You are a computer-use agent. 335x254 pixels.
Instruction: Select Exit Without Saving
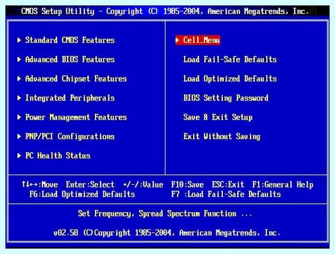pyautogui.click(x=222, y=137)
